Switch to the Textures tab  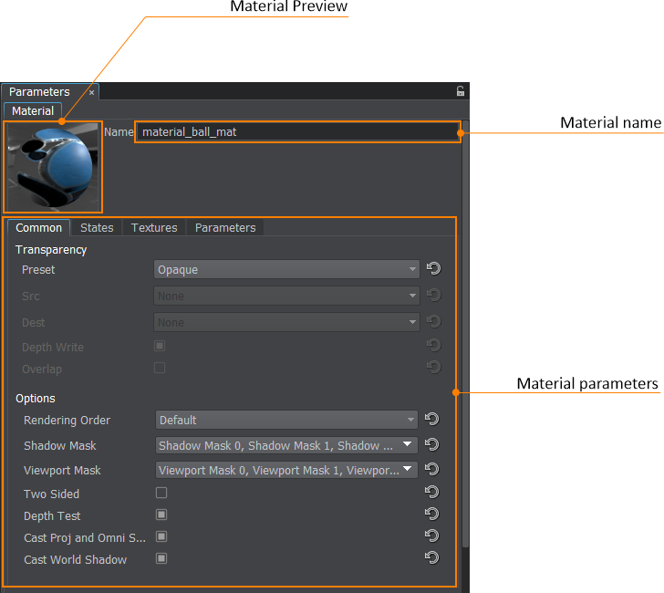tap(154, 227)
